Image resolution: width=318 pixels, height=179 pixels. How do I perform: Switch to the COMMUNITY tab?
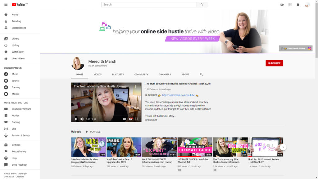click(141, 75)
